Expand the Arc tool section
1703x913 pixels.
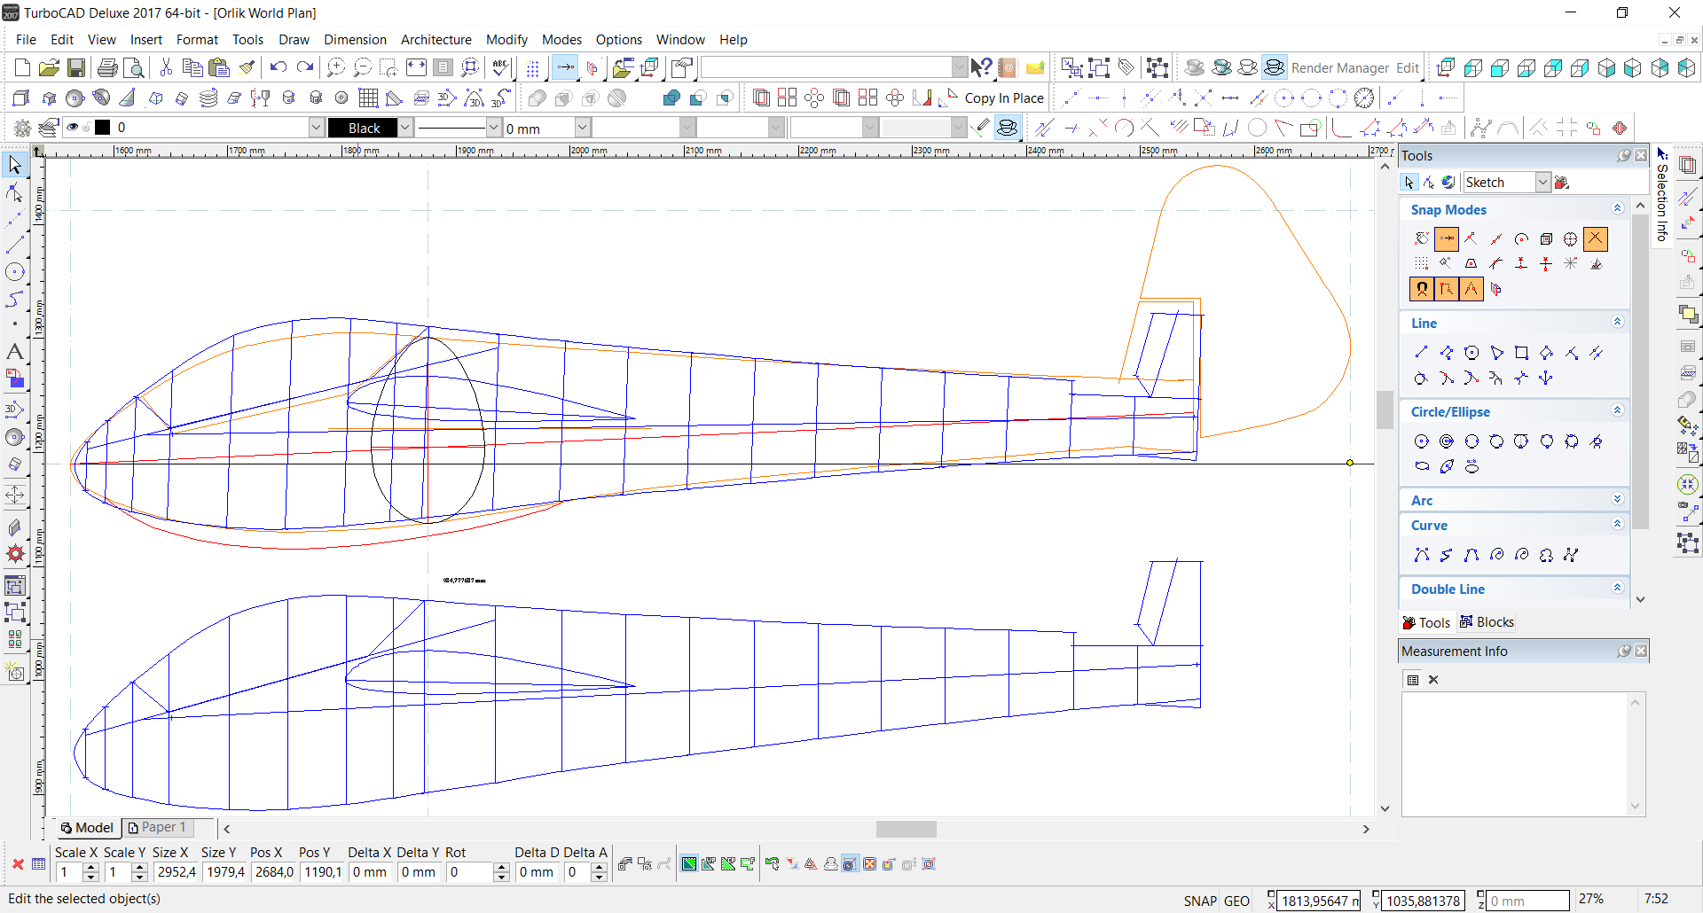[x=1617, y=500]
